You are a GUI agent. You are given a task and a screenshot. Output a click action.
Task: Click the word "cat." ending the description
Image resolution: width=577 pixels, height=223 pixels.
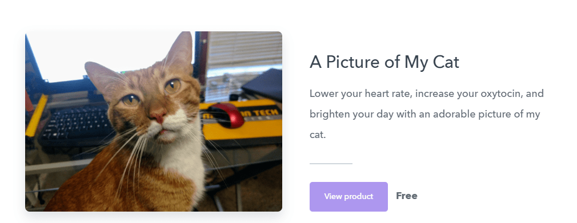tap(318, 135)
